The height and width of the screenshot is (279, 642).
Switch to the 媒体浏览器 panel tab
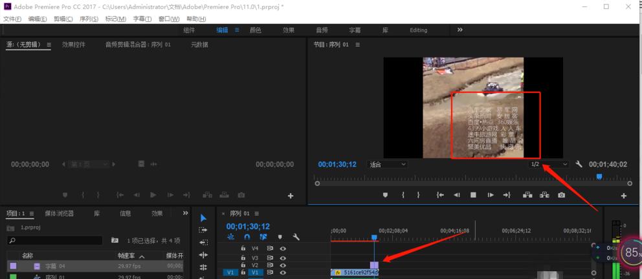click(x=59, y=214)
